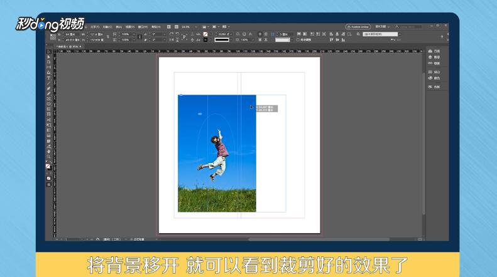This screenshot has width=497, height=277.
Task: Open the Layers panel
Action: (x=434, y=57)
